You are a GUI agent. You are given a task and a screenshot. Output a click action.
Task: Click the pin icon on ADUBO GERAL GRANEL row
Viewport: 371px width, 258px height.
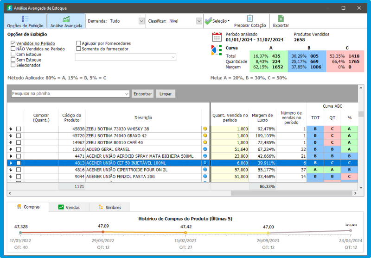pyautogui.click(x=11, y=149)
